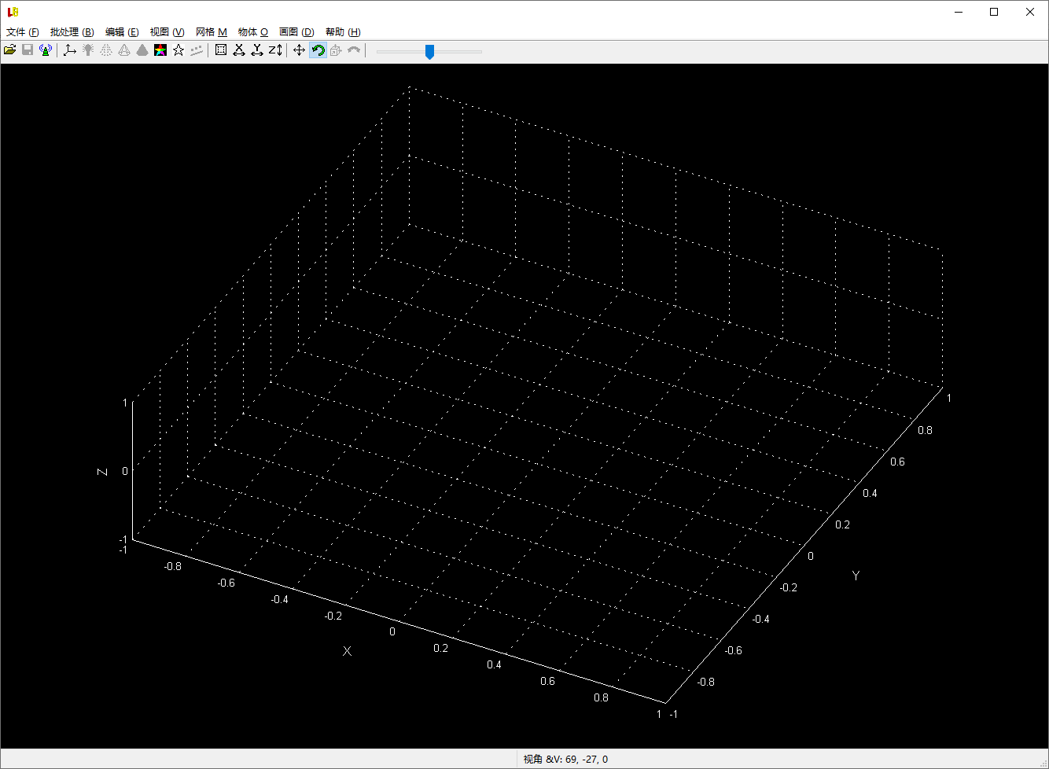Click the Y axis label
This screenshot has height=769, width=1049.
[856, 576]
